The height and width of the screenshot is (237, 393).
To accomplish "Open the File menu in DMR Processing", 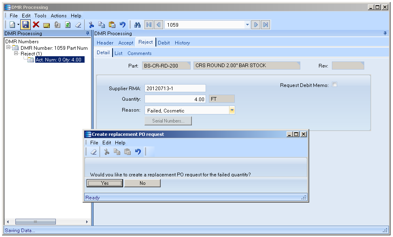I will [x=13, y=15].
